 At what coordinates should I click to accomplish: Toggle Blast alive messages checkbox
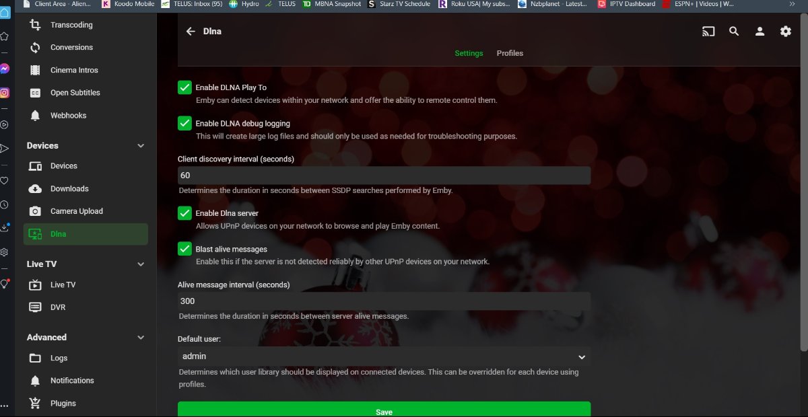coord(184,249)
